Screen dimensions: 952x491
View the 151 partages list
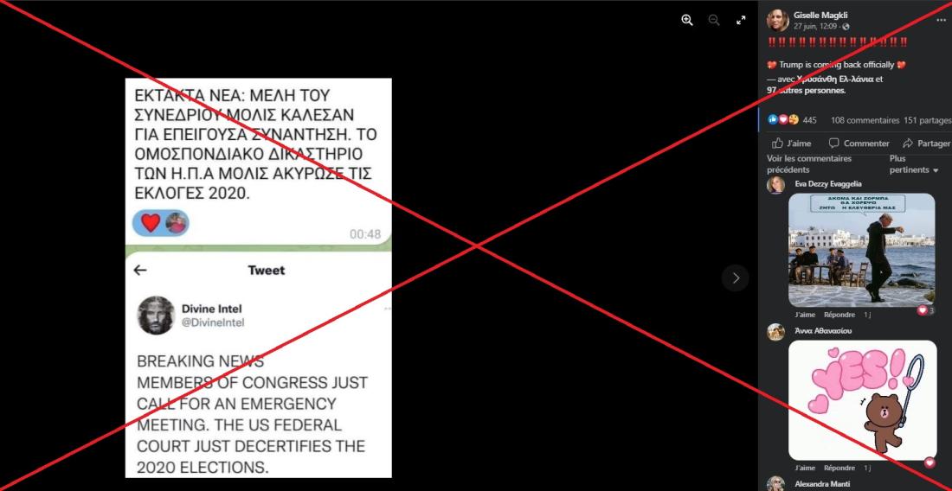click(x=927, y=121)
